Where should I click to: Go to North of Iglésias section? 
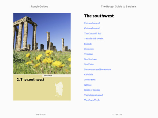(92, 90)
